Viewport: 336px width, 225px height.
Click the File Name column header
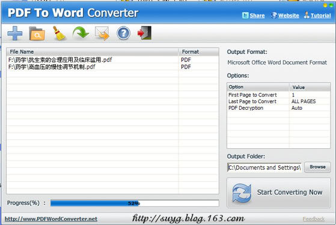click(93, 52)
